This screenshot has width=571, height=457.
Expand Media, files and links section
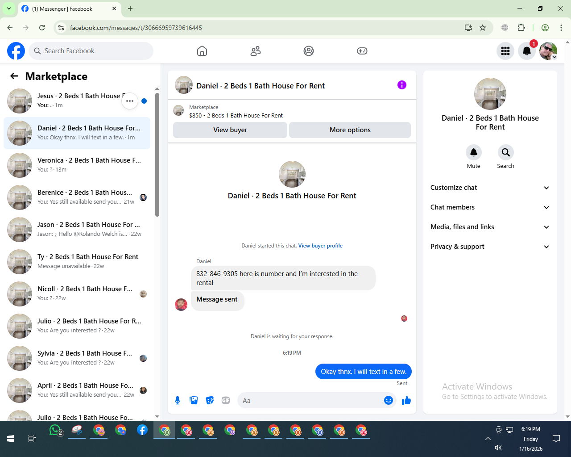[x=490, y=227]
